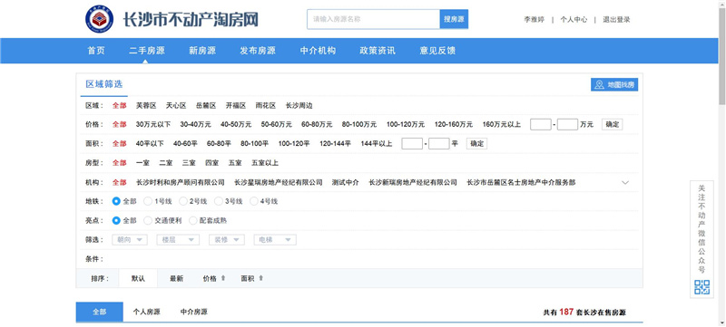Filter area 144平以上

pos(377,144)
